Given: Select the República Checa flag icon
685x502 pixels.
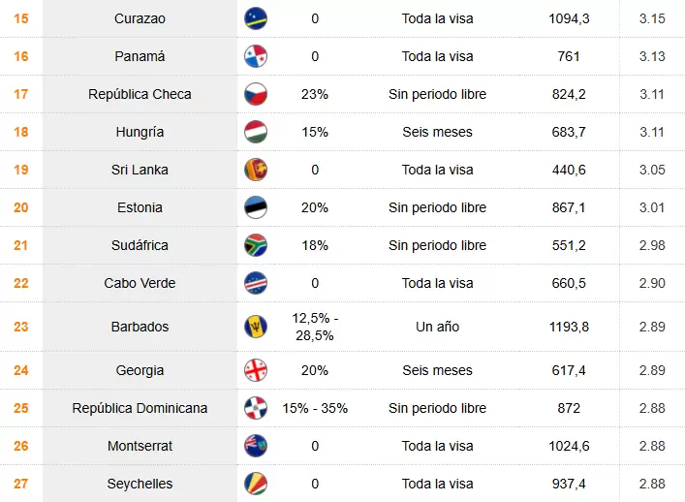Looking at the screenshot, I should [256, 94].
